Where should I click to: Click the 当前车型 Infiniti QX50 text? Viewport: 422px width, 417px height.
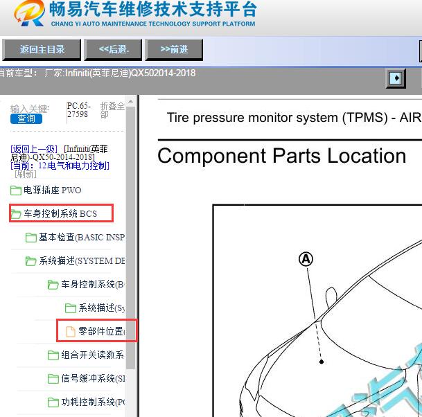click(97, 73)
